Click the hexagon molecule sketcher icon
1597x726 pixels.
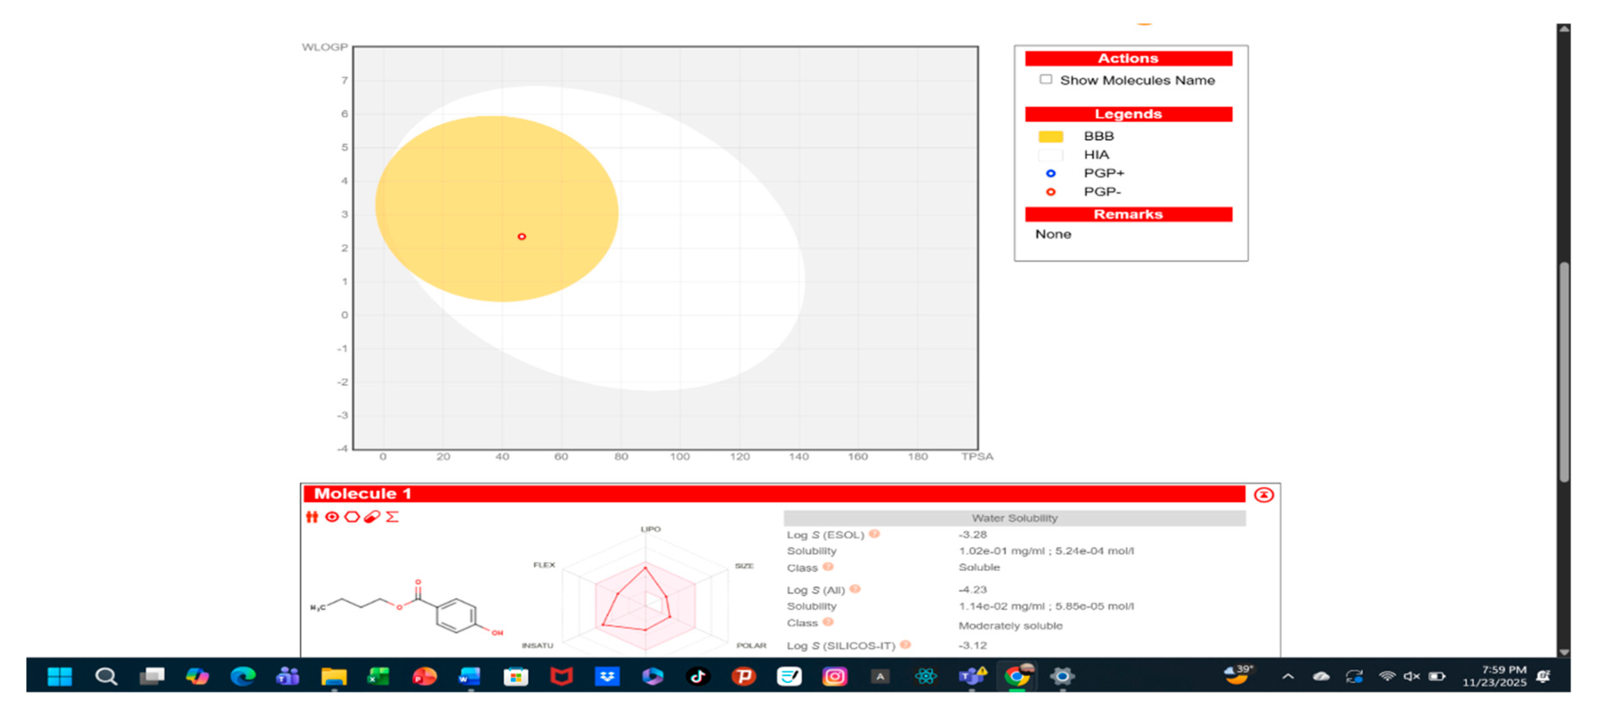point(351,517)
